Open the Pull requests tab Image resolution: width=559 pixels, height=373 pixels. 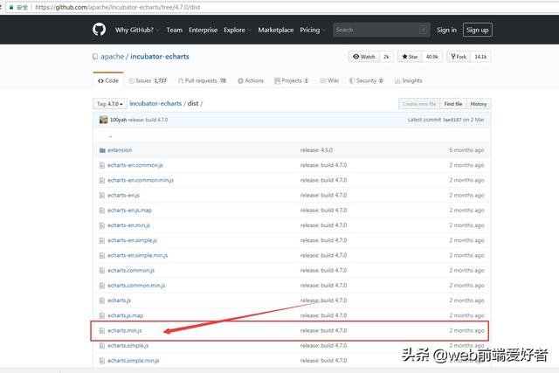(x=202, y=80)
